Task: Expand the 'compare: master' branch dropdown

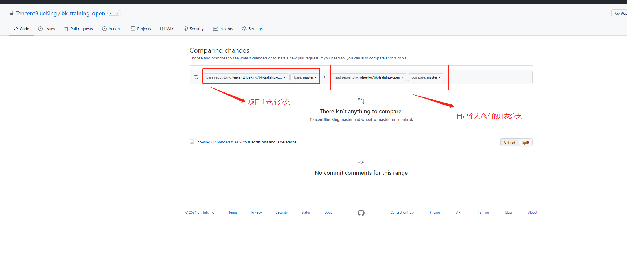Action: pyautogui.click(x=426, y=77)
